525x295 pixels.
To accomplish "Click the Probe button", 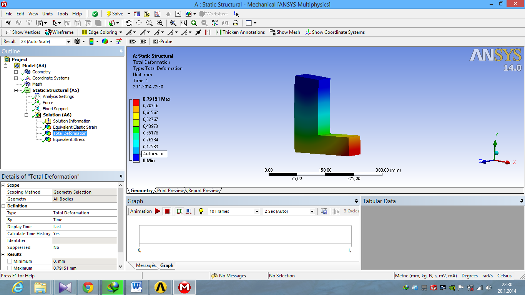I will [163, 41].
